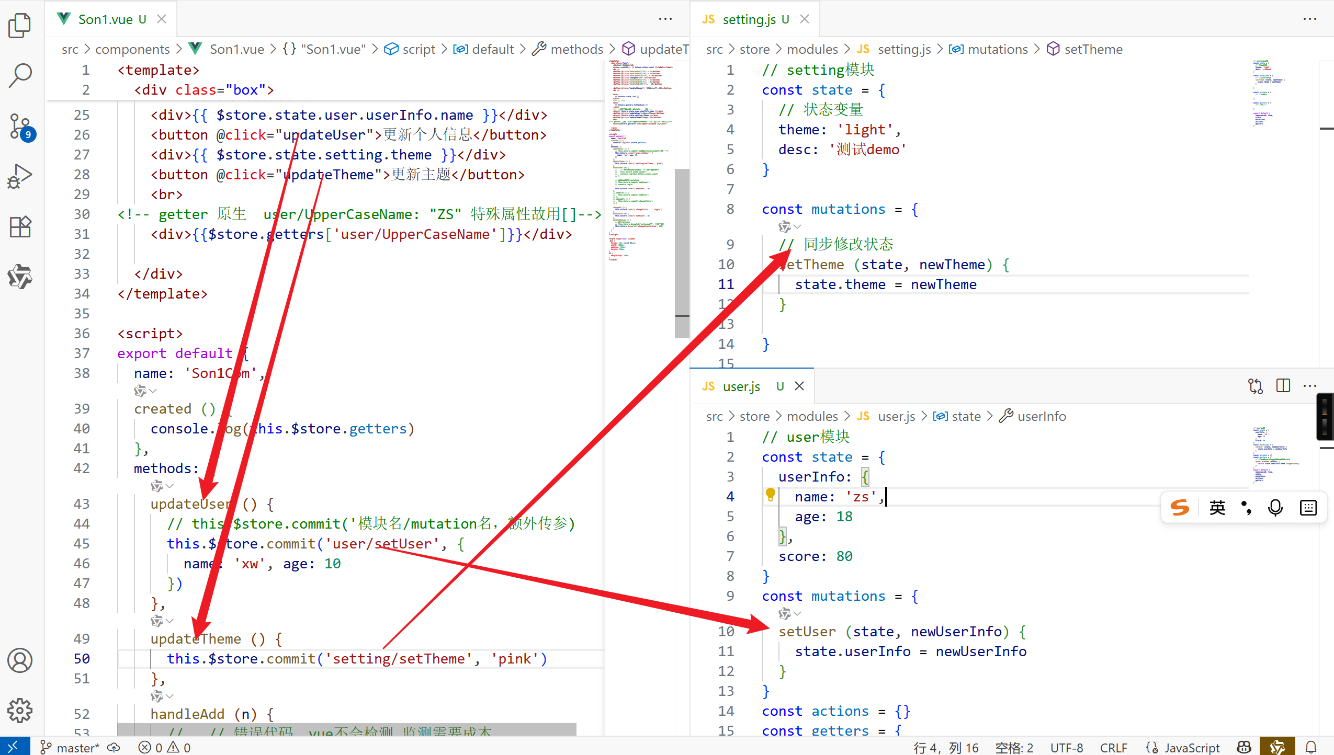Screen dimensions: 1334x755
Task: Open the Run and Debug view
Action: click(20, 177)
